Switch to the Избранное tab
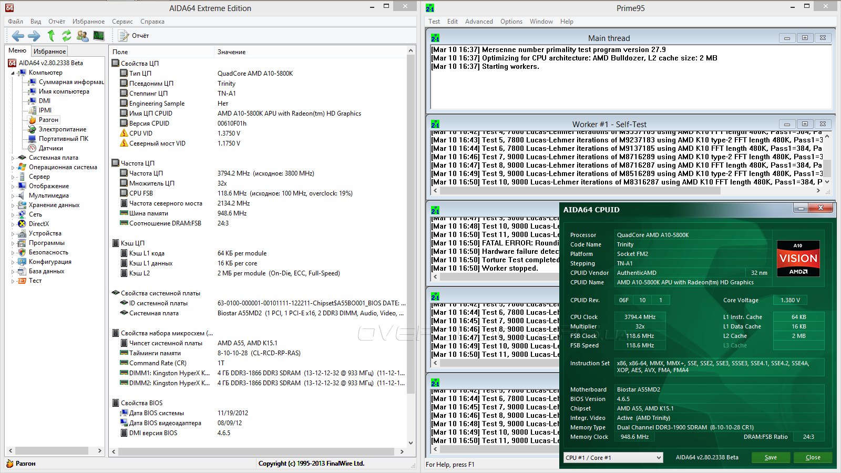Viewport: 841px width, 473px height. [49, 52]
